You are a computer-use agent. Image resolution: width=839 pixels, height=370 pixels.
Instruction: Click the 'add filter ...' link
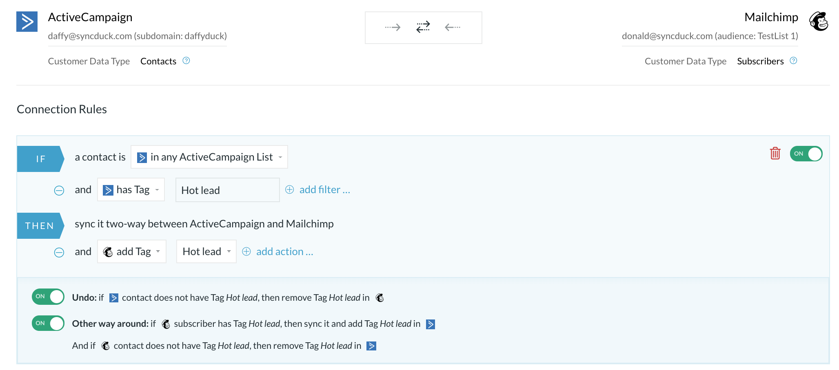[x=325, y=189]
